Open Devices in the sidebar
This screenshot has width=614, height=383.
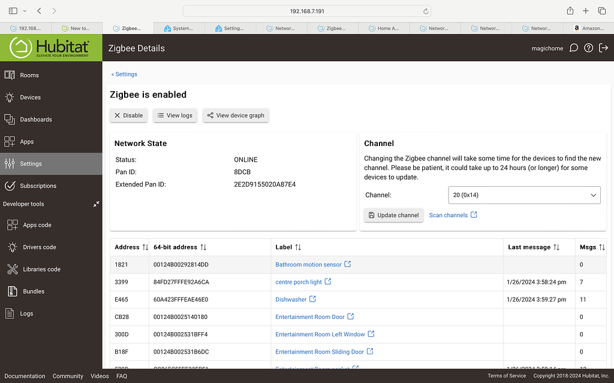tap(30, 98)
